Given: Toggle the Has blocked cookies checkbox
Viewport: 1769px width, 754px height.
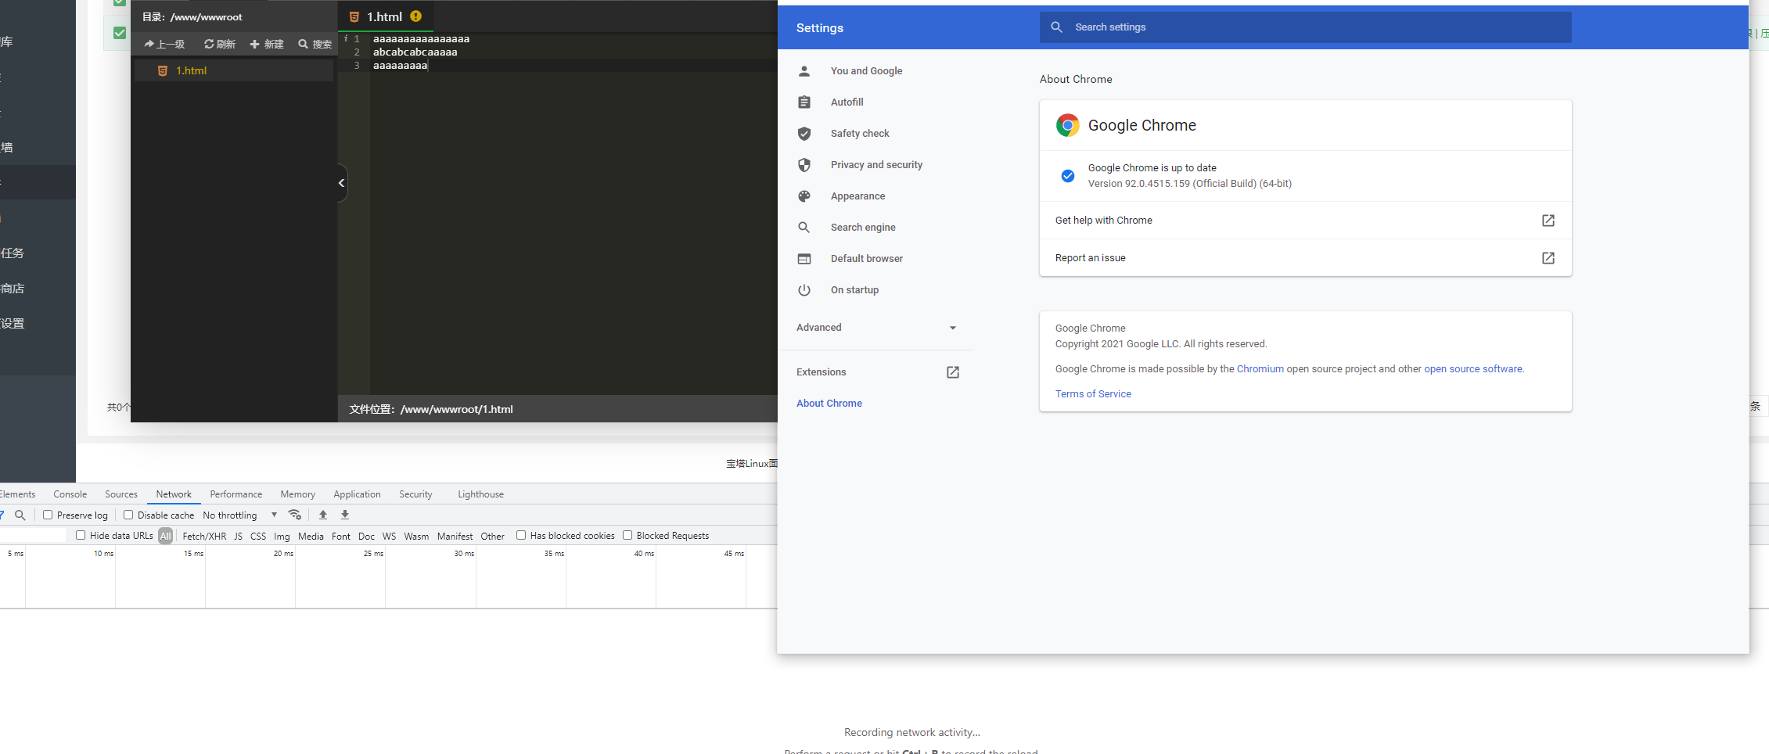Looking at the screenshot, I should [521, 535].
